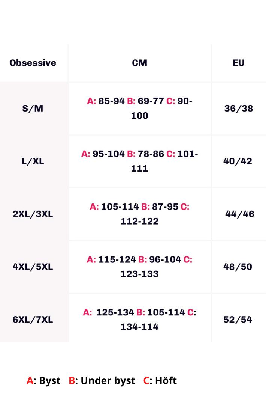This screenshot has height=413, width=266.
Task: Click the CM column header
Action: tap(140, 63)
